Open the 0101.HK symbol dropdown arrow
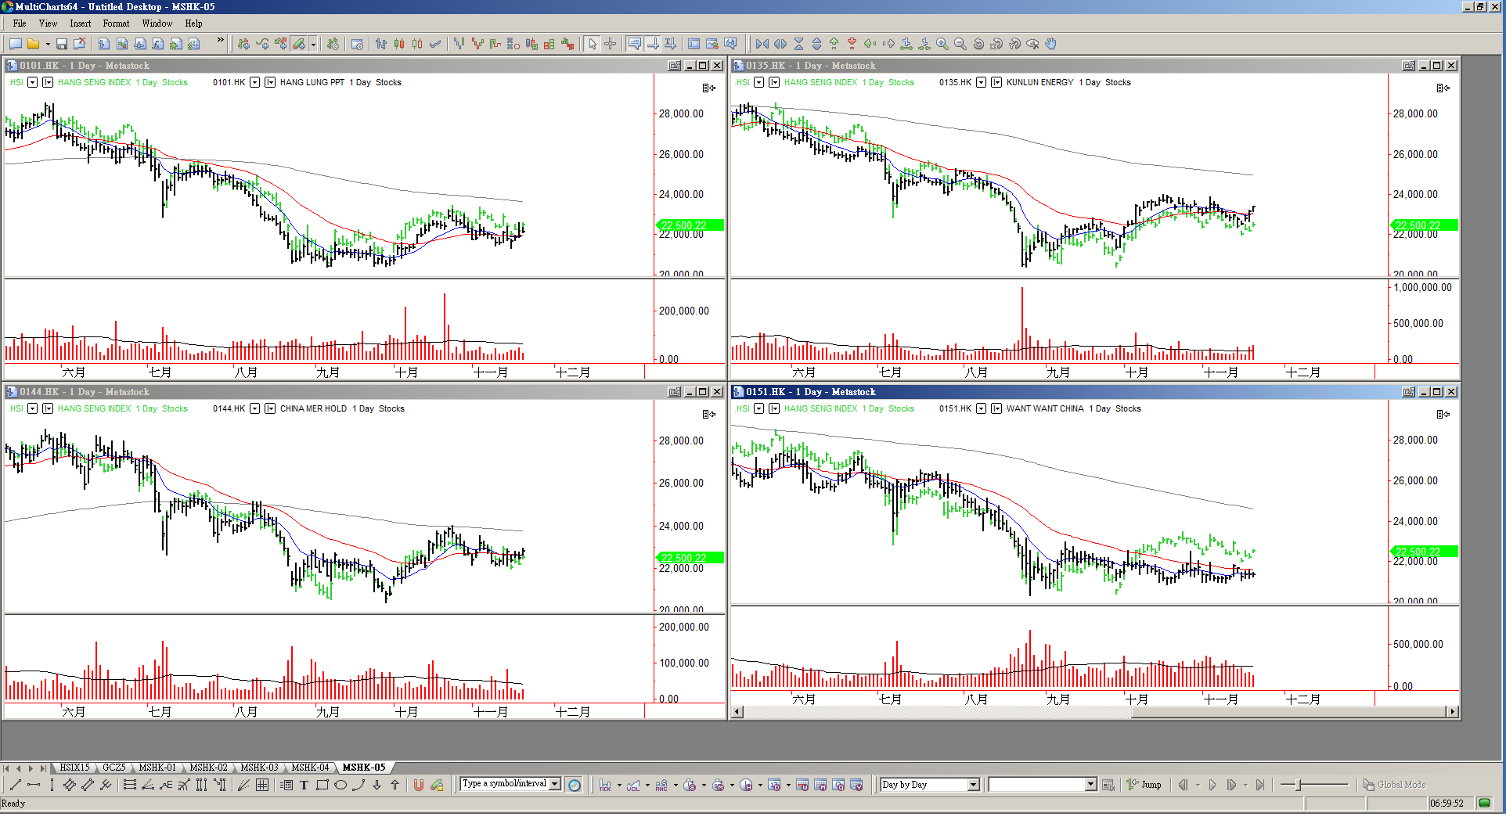Image resolution: width=1506 pixels, height=827 pixels. coord(254,82)
